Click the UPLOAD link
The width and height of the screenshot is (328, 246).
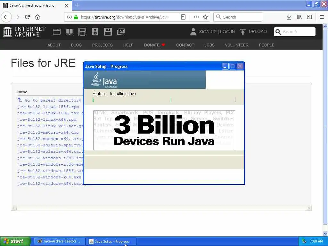point(258,31)
